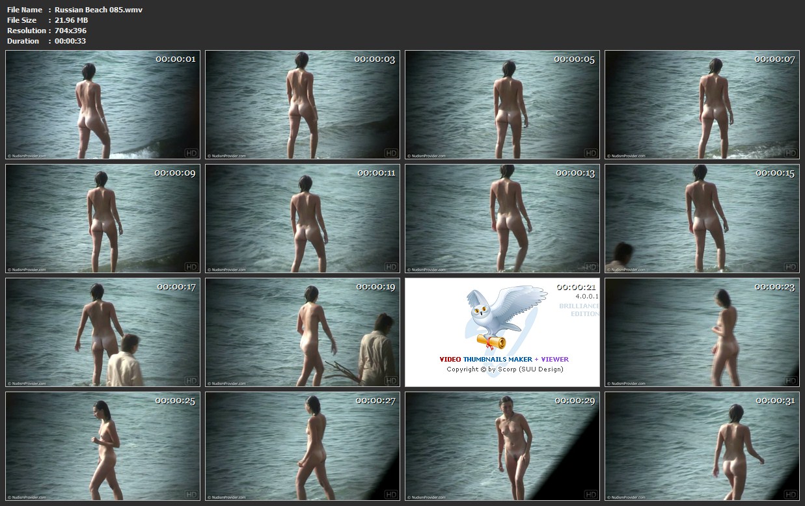Click the HD badge on the 00:00:17 frame
Image resolution: width=805 pixels, height=506 pixels.
[x=191, y=380]
